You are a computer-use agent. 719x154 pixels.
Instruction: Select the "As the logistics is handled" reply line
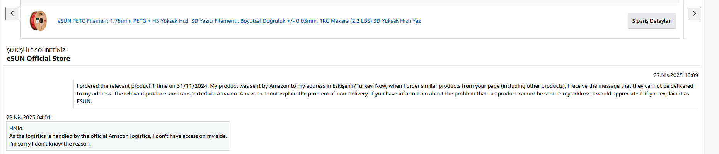[x=118, y=136]
